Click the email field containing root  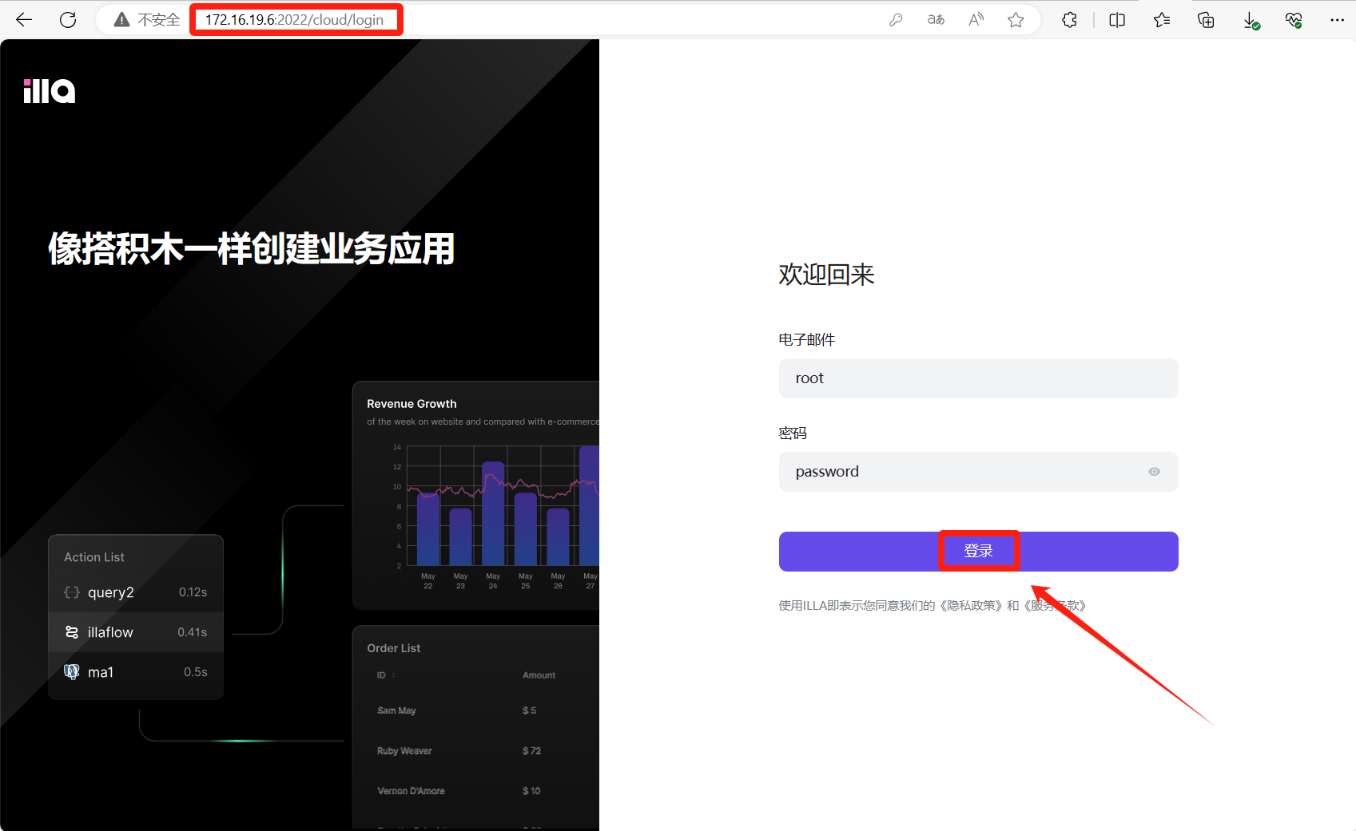(977, 378)
